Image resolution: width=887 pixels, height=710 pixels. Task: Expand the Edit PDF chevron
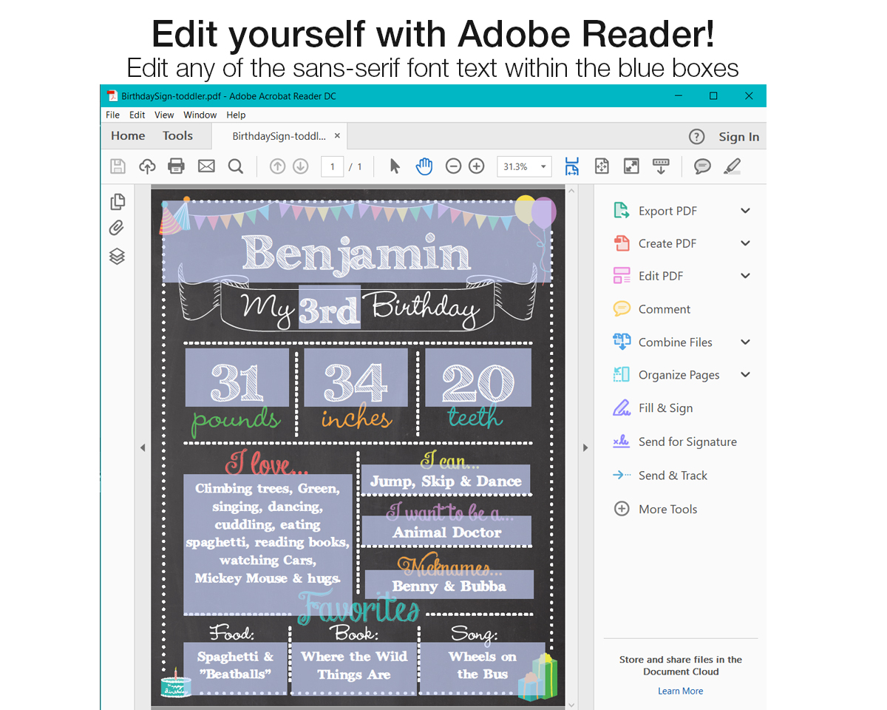pos(745,276)
